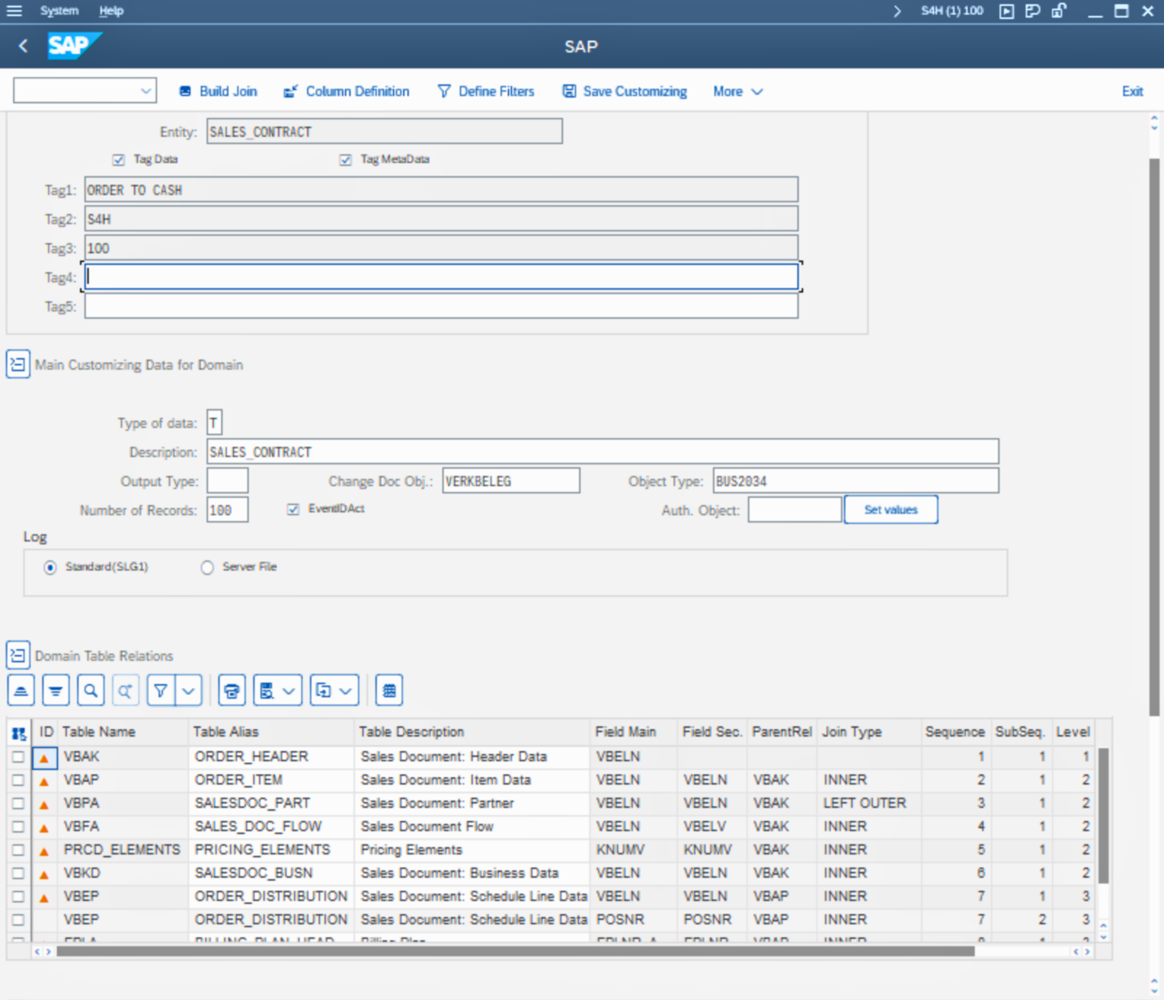Click the layout grid icon in table toolbar
Screen dimensions: 1164x1000
[389, 690]
